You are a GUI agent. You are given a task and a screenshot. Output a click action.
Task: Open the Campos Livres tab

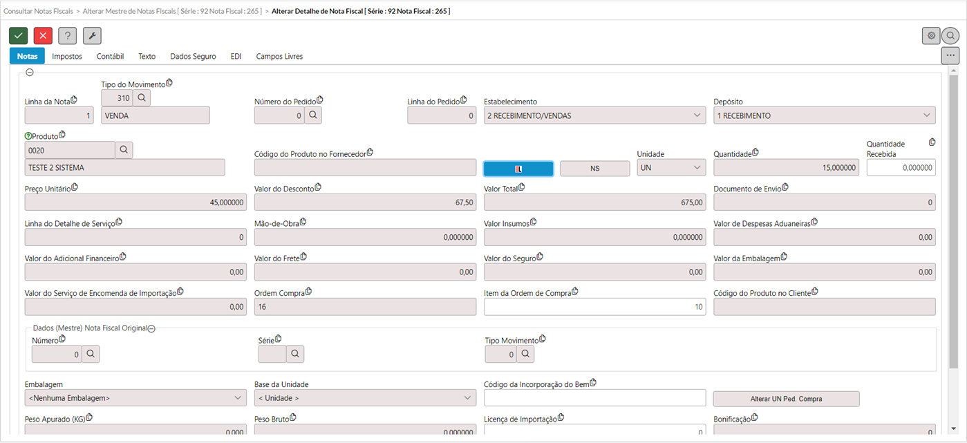(279, 57)
